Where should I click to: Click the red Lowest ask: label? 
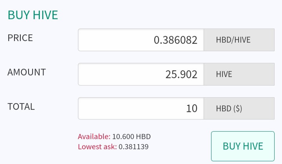point(97,147)
